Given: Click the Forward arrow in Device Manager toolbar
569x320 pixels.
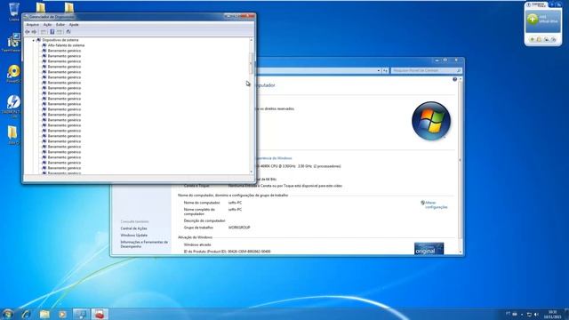Looking at the screenshot, I should [34, 32].
